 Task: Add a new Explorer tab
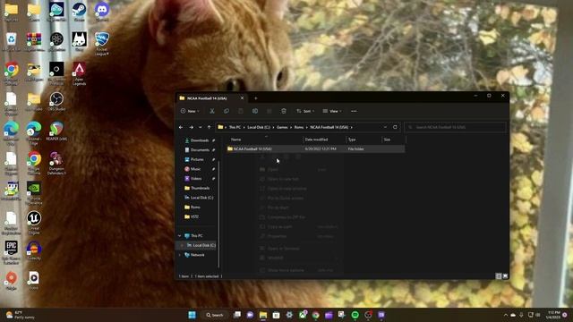[x=256, y=98]
